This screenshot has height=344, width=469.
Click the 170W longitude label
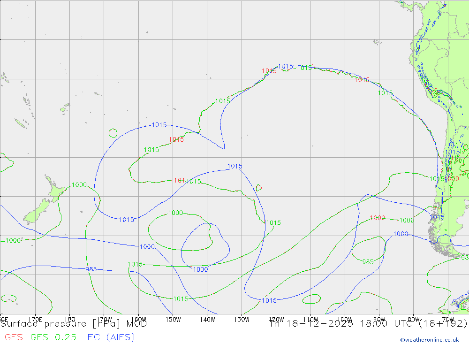105,320
